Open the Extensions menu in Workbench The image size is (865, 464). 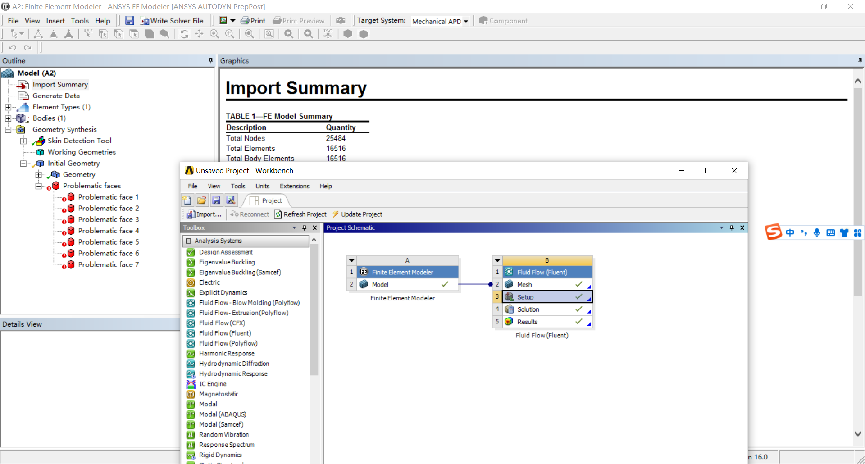pos(295,186)
